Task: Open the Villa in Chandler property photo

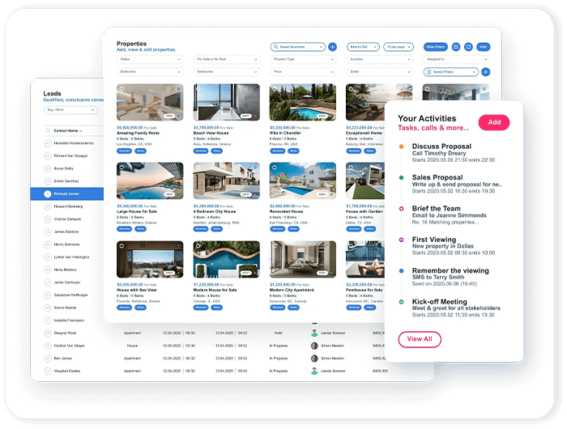Action: [303, 102]
